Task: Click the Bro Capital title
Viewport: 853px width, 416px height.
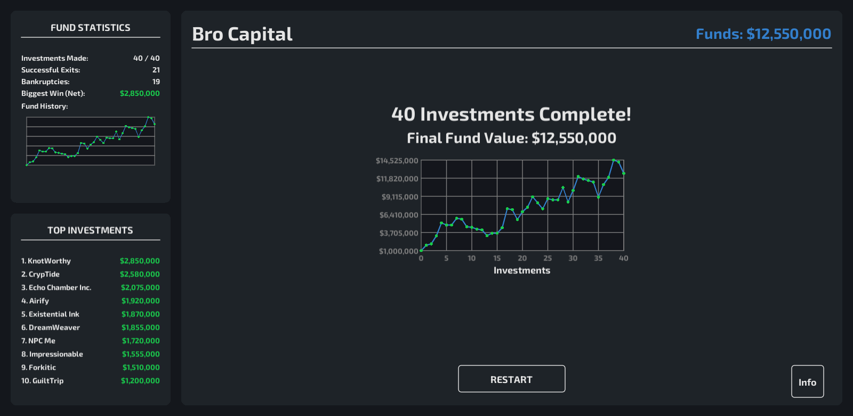Action: (x=242, y=34)
